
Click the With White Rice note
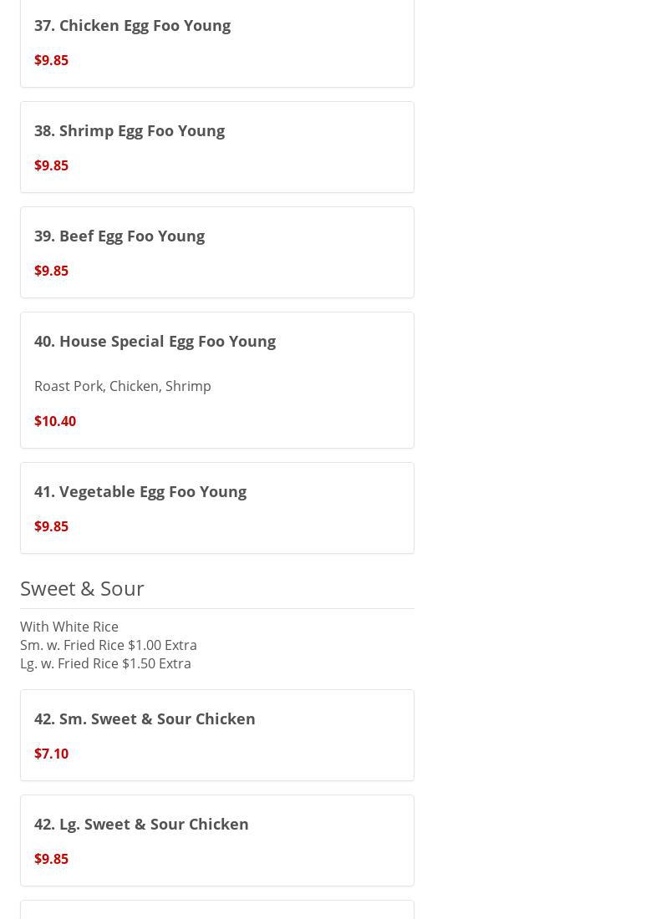[x=69, y=627]
